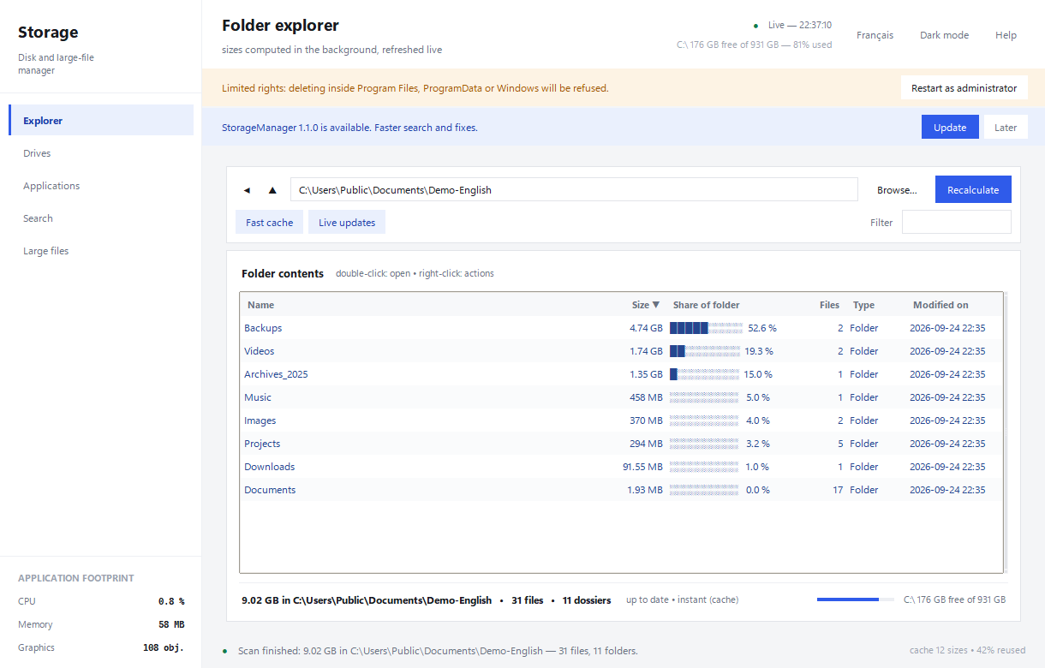Click the Browse... button

pyautogui.click(x=897, y=190)
